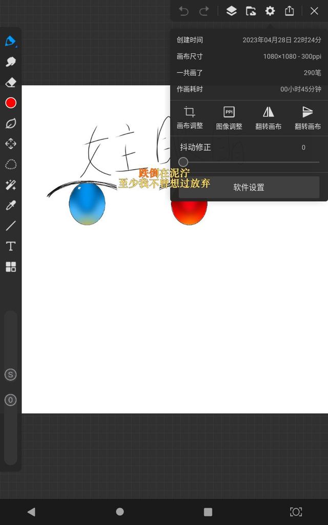The height and width of the screenshot is (525, 328).
Task: Select the magic wand tool
Action: pos(11,185)
